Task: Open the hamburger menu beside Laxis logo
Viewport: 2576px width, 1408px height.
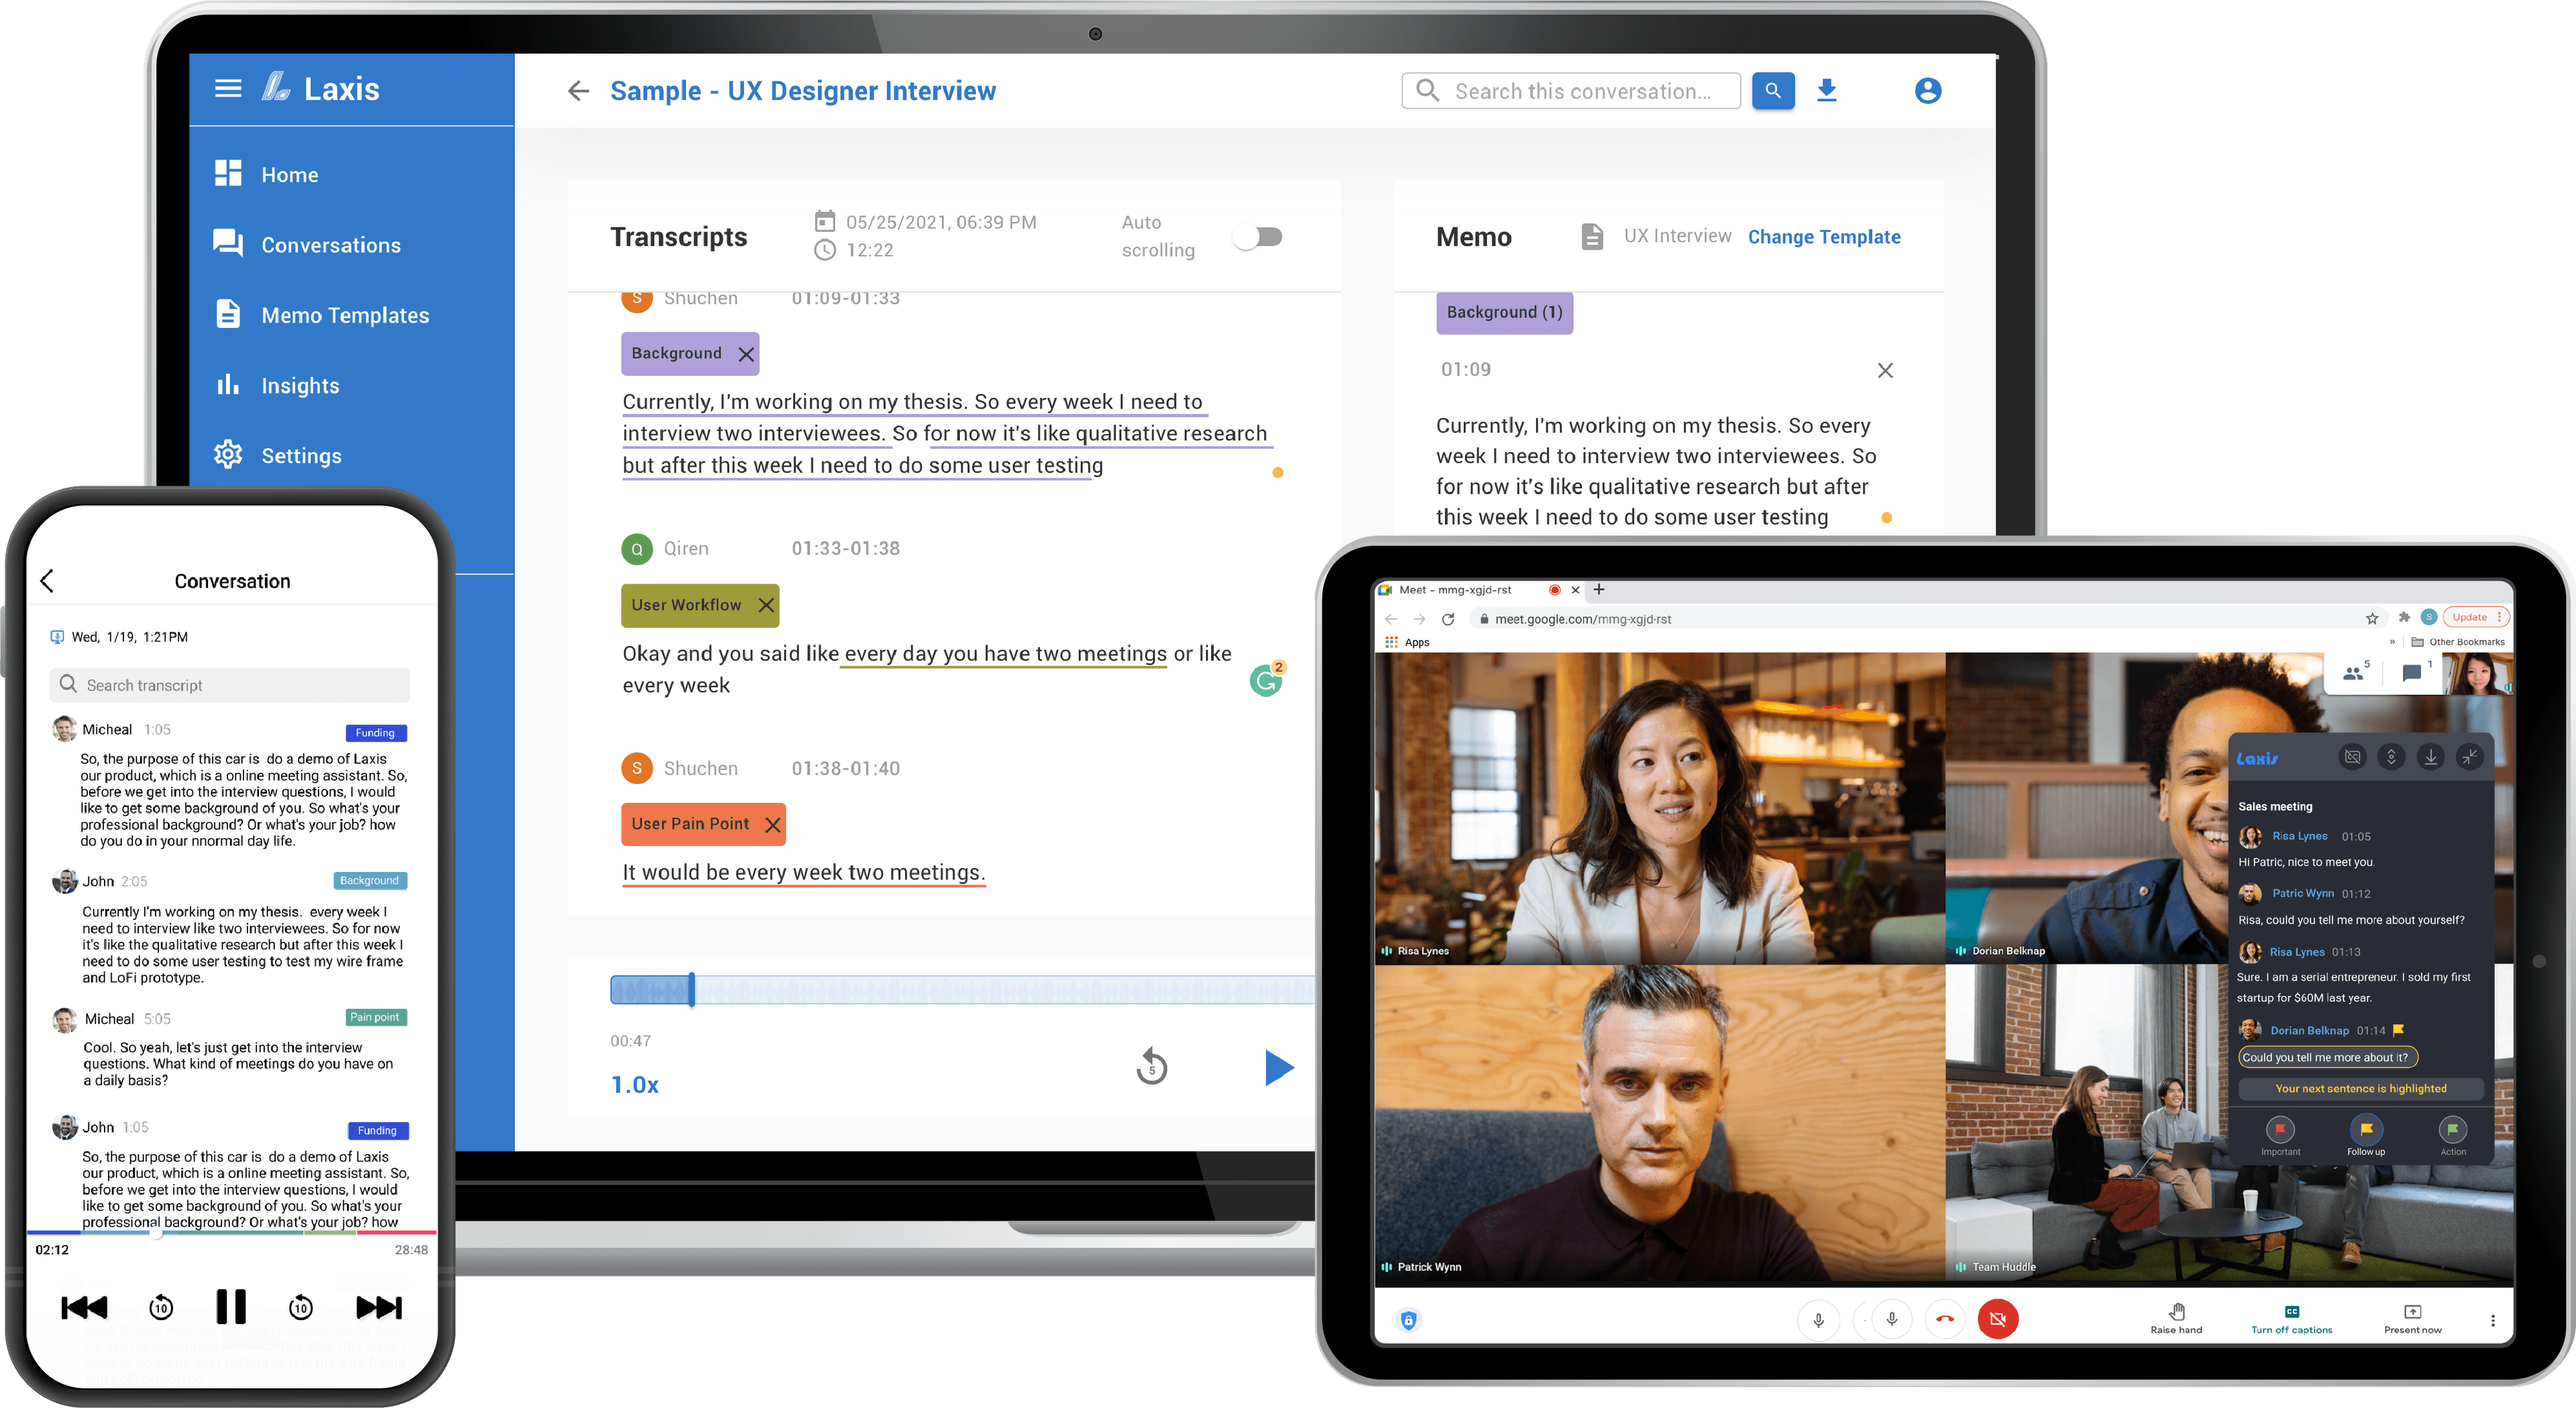Action: 228,89
